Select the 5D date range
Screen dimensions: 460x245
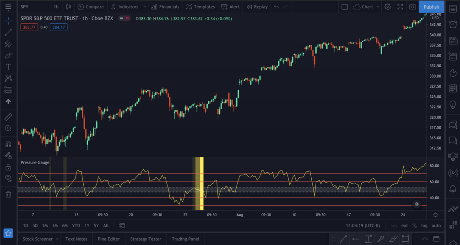coord(35,226)
